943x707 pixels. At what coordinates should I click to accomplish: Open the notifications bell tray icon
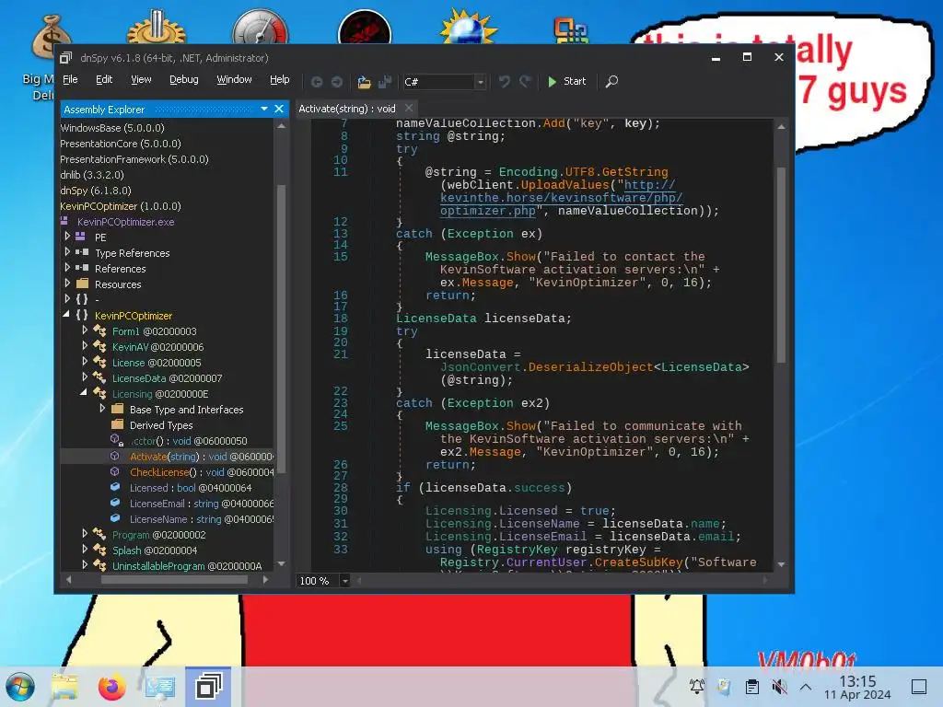click(697, 687)
